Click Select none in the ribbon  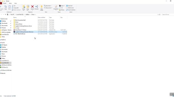pyautogui.click(x=70, y=8)
